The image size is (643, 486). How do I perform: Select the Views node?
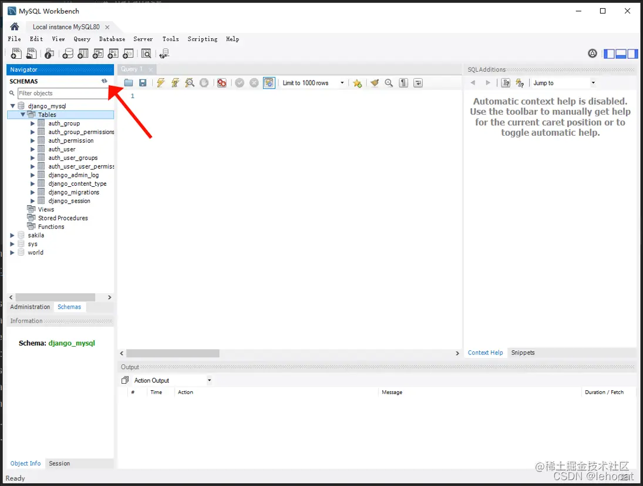pos(46,209)
